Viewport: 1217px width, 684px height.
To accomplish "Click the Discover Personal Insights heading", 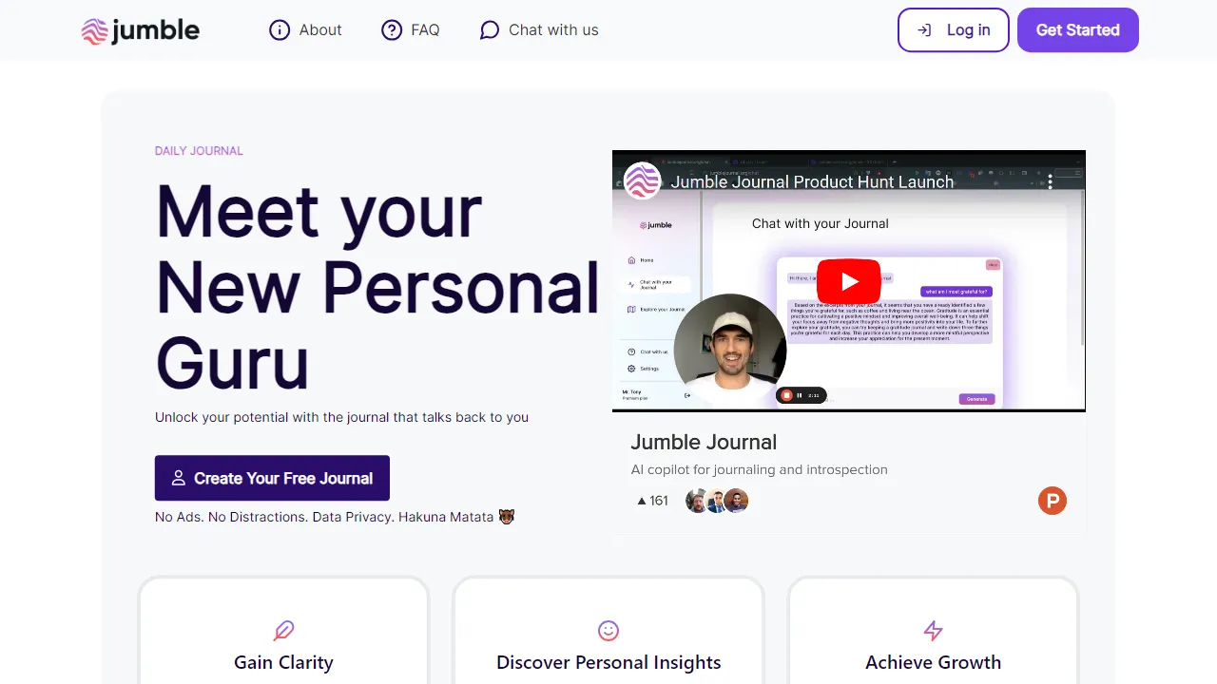I will click(608, 662).
